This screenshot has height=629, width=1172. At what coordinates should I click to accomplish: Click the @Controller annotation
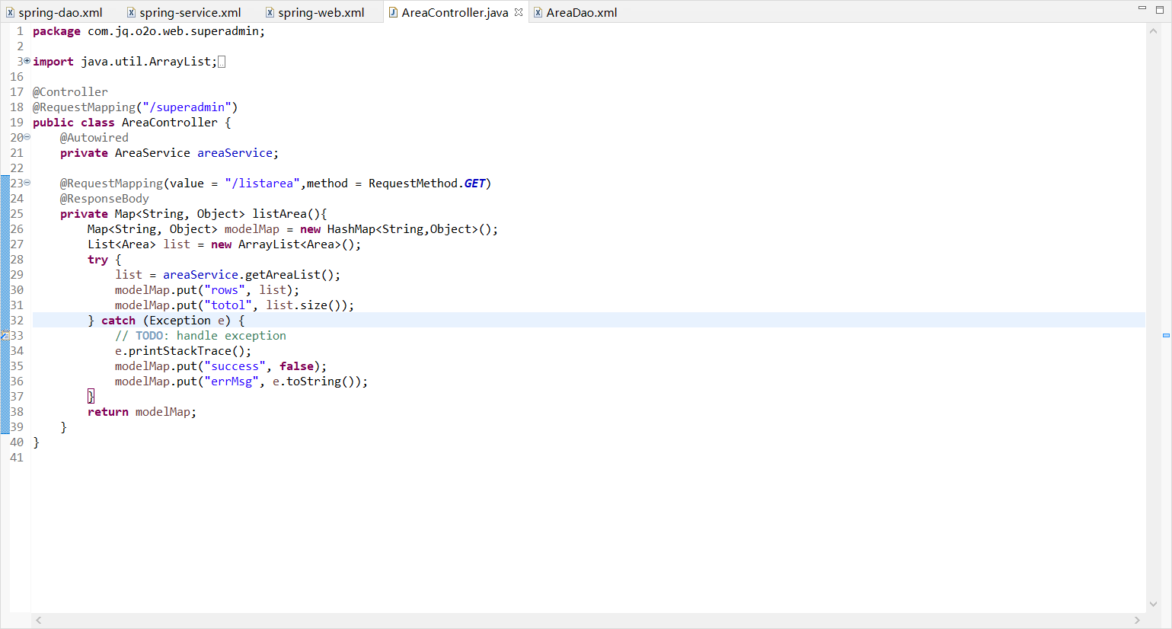[x=70, y=92]
